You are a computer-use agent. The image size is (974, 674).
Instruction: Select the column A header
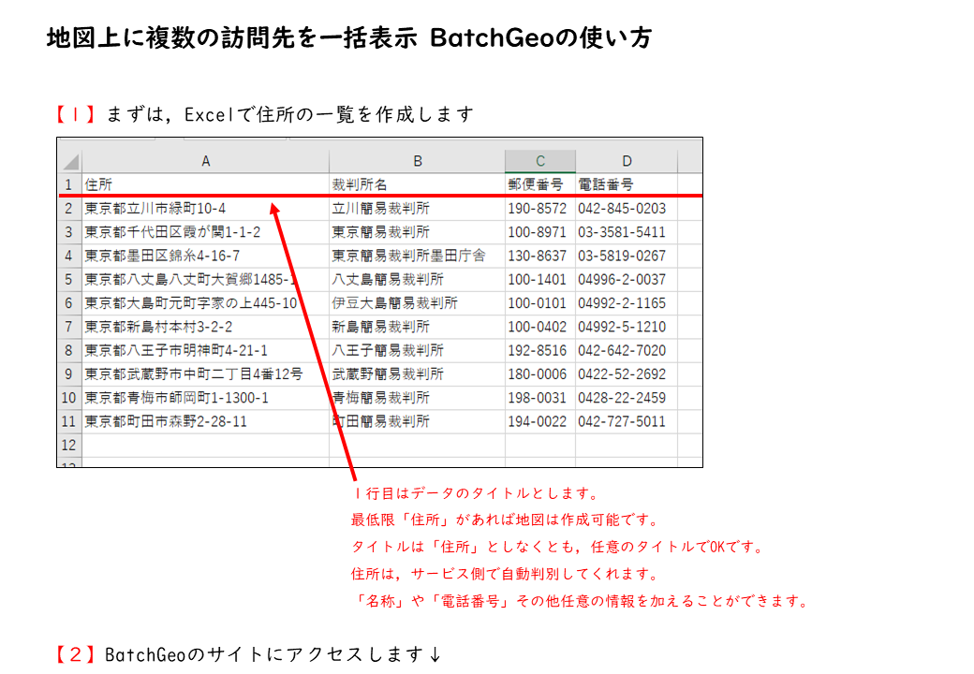click(206, 161)
